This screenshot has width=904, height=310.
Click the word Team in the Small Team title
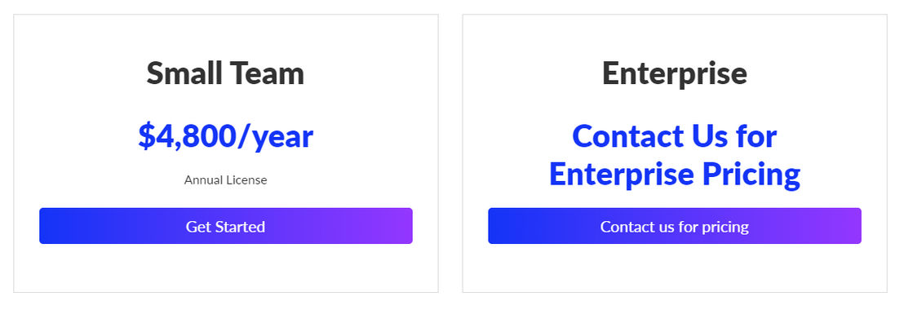pyautogui.click(x=268, y=73)
